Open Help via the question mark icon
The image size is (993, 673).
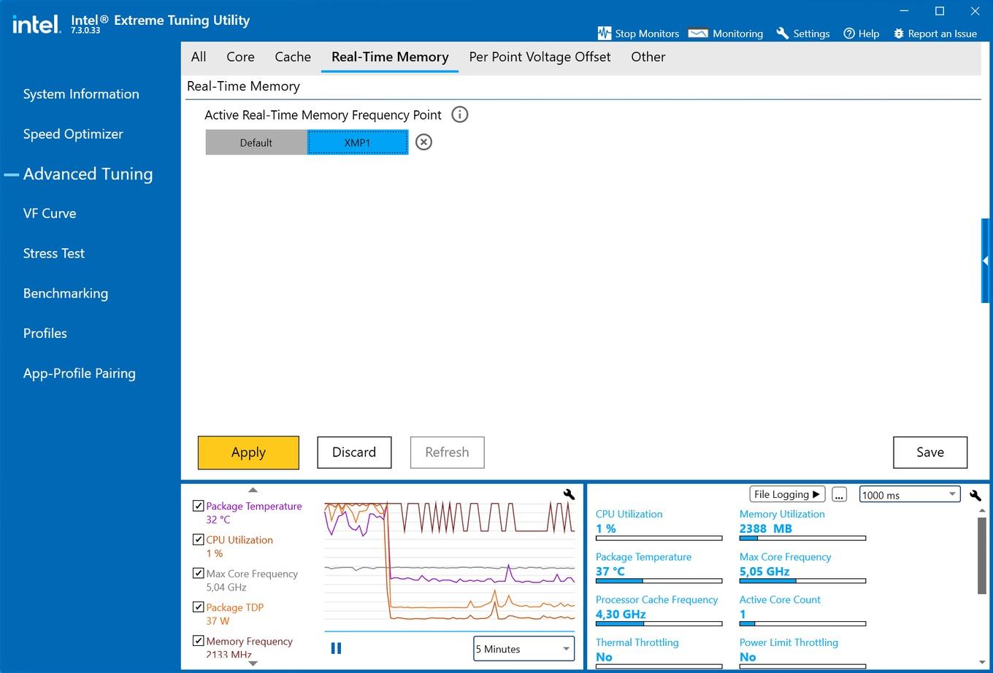coord(849,33)
